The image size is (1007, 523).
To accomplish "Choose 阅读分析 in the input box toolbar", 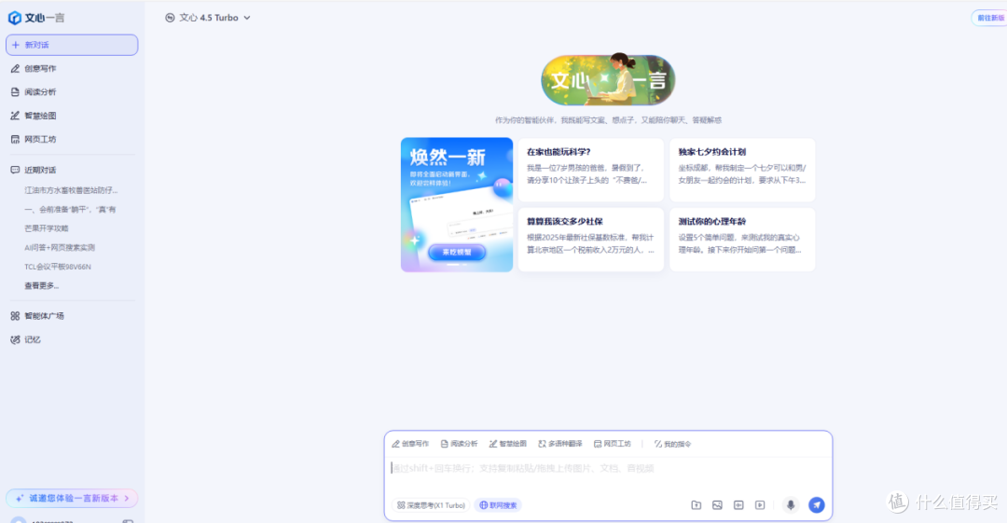I will pyautogui.click(x=459, y=444).
